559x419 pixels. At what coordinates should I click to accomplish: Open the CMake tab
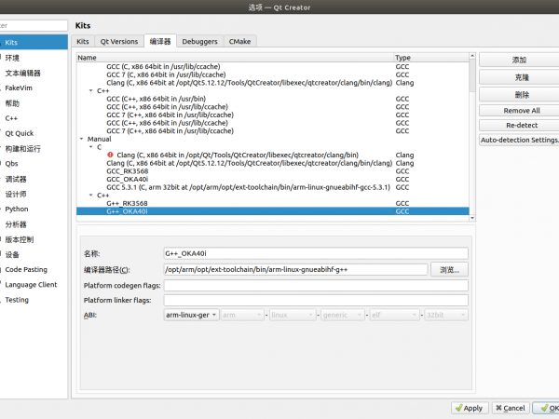239,42
